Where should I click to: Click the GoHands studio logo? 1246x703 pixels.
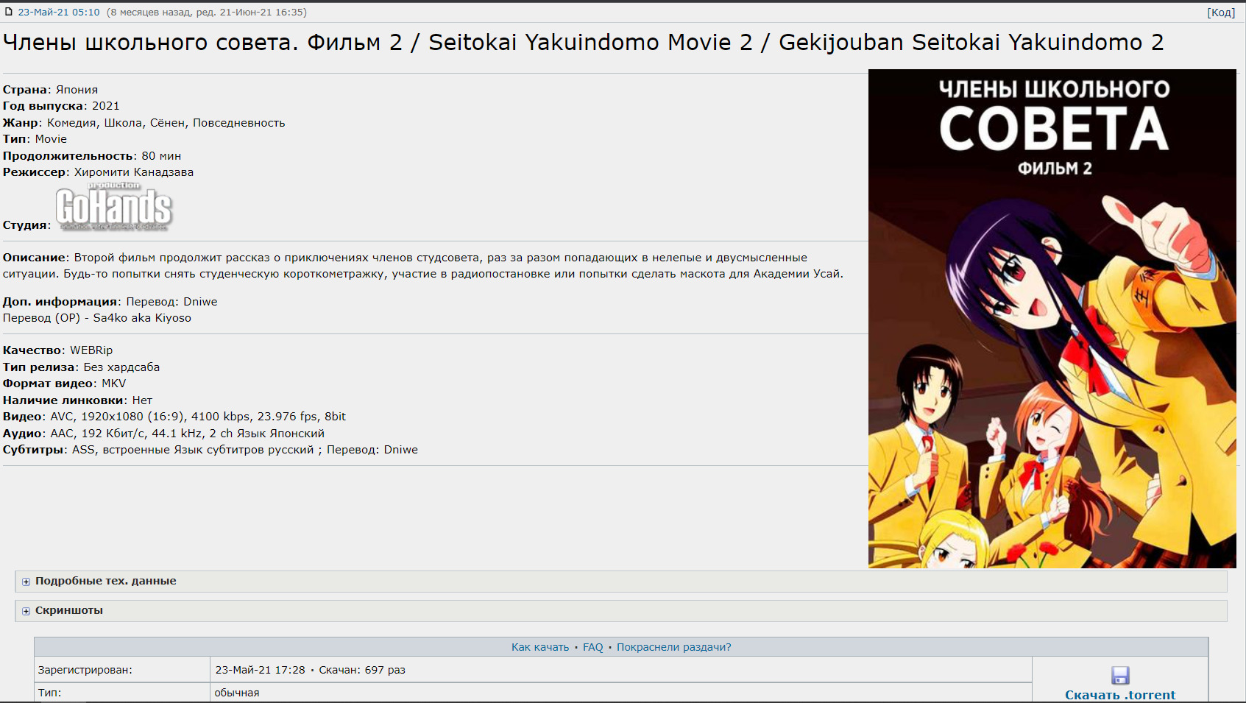pyautogui.click(x=113, y=207)
